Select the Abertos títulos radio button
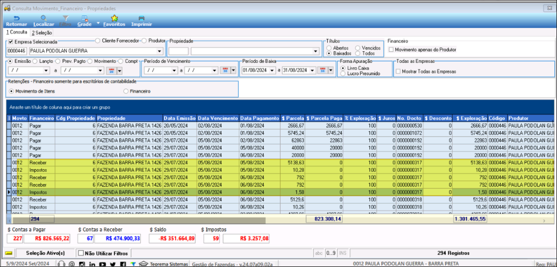Viewport: 557px width, 267px height. (329, 48)
